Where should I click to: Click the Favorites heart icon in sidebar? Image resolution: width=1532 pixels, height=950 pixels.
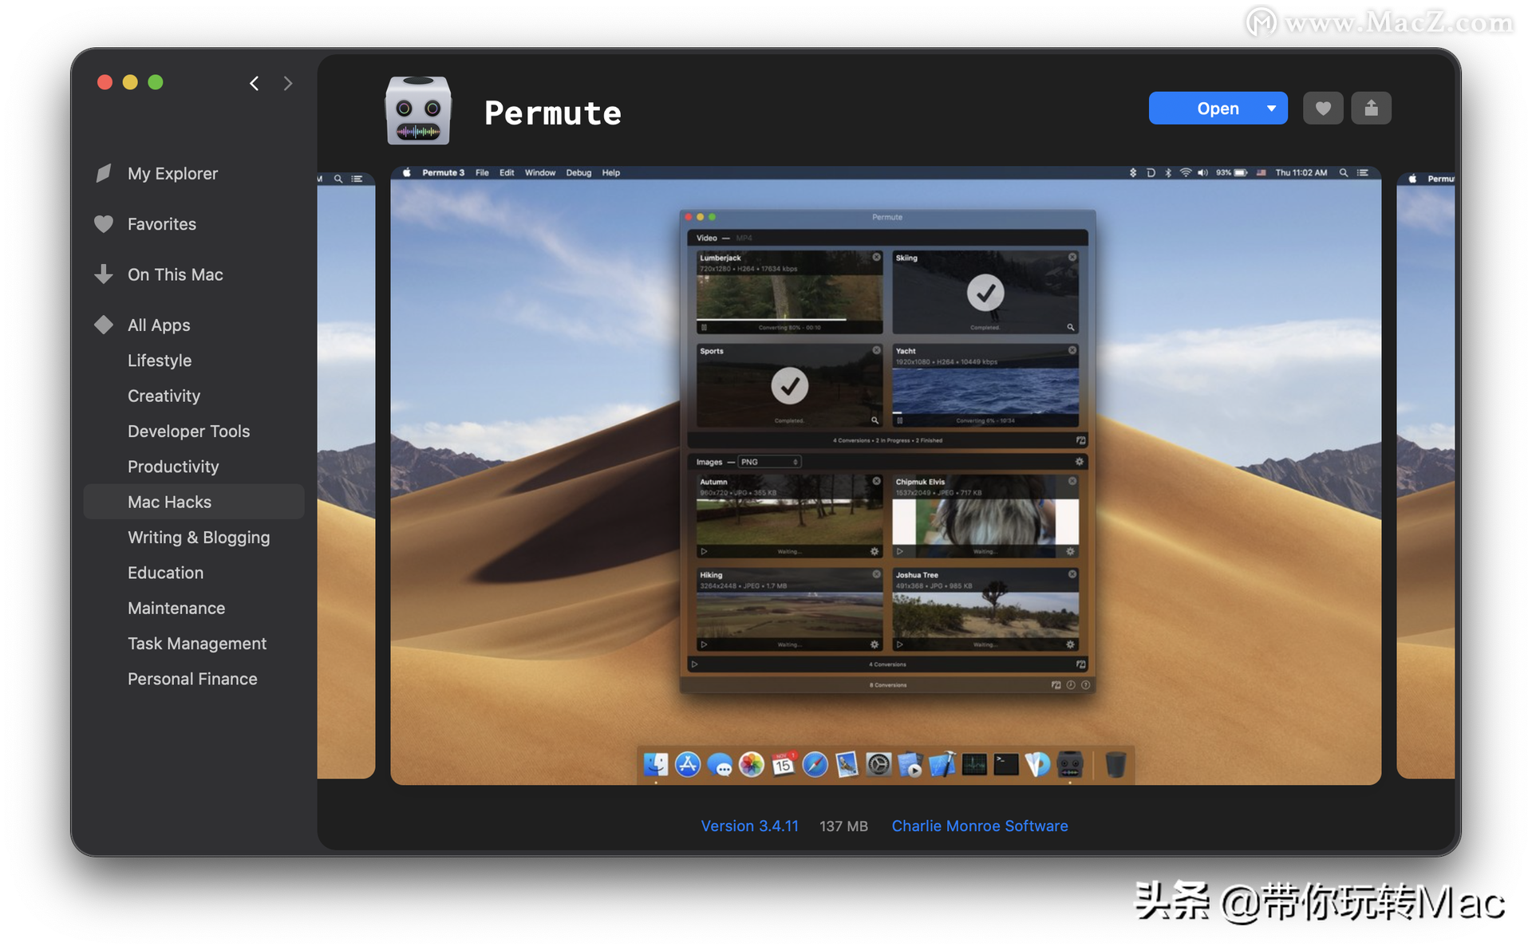[104, 224]
